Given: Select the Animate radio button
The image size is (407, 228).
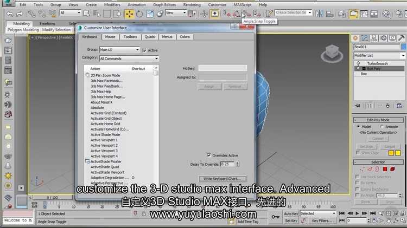Looking at the screenshot, I should coord(382,127).
